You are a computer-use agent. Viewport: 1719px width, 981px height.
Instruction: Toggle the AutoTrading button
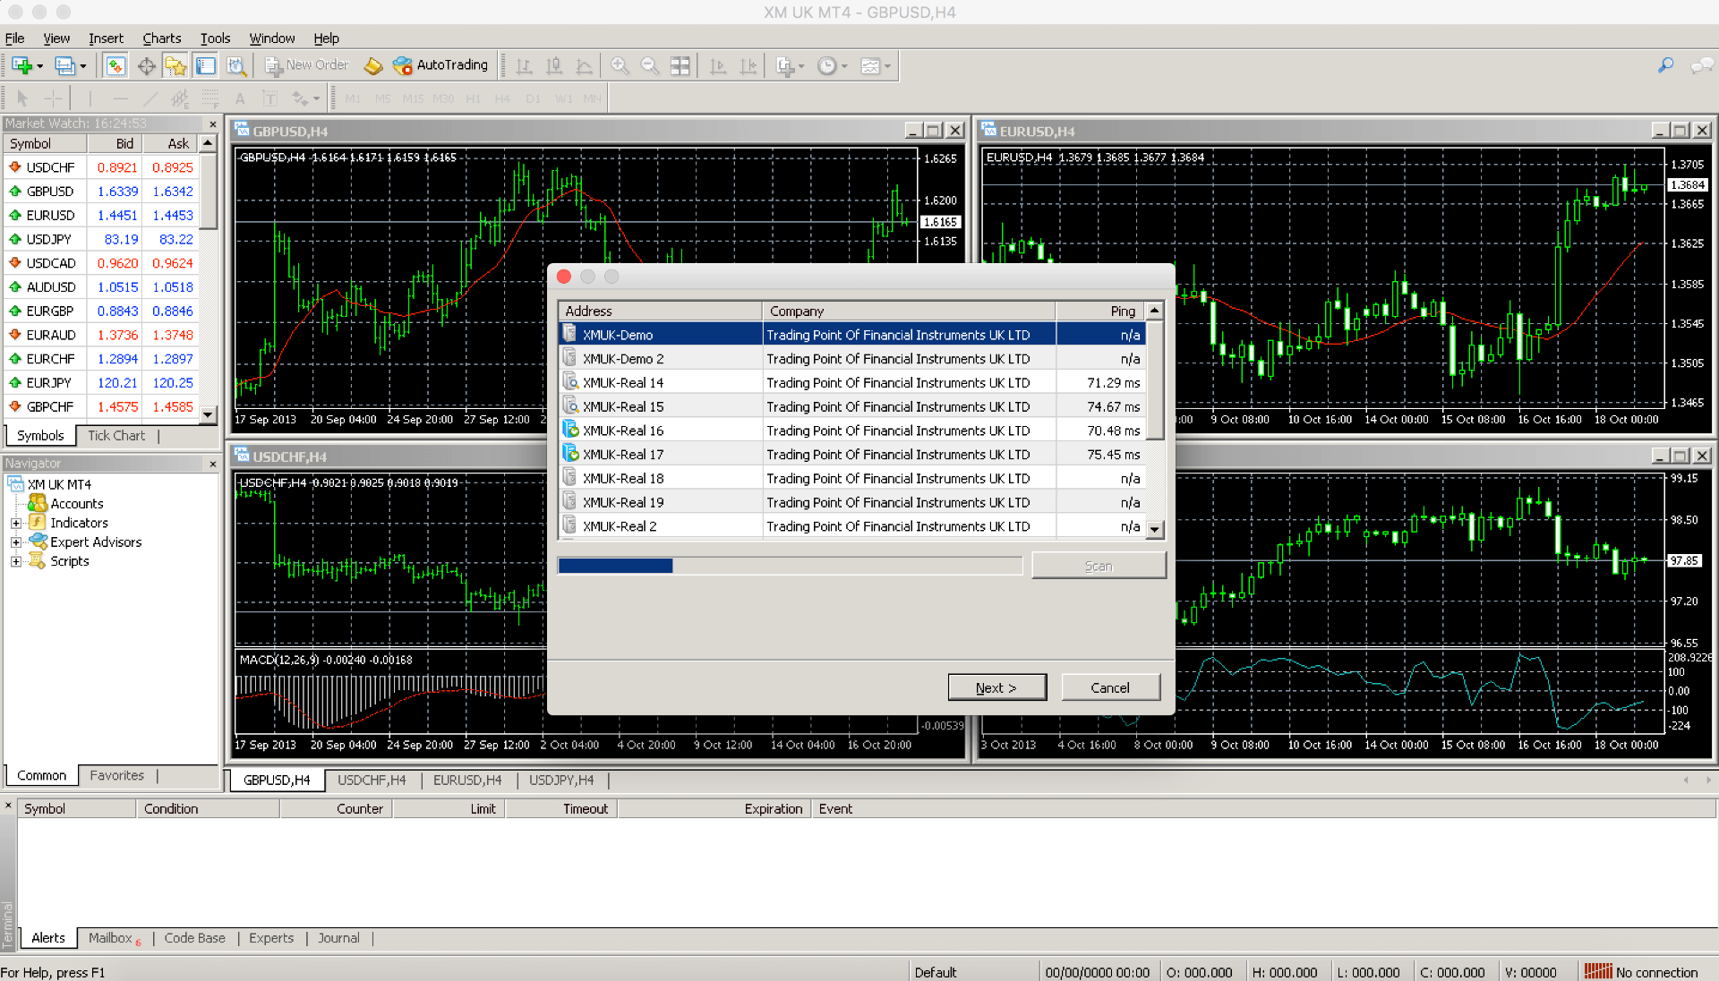(x=440, y=65)
